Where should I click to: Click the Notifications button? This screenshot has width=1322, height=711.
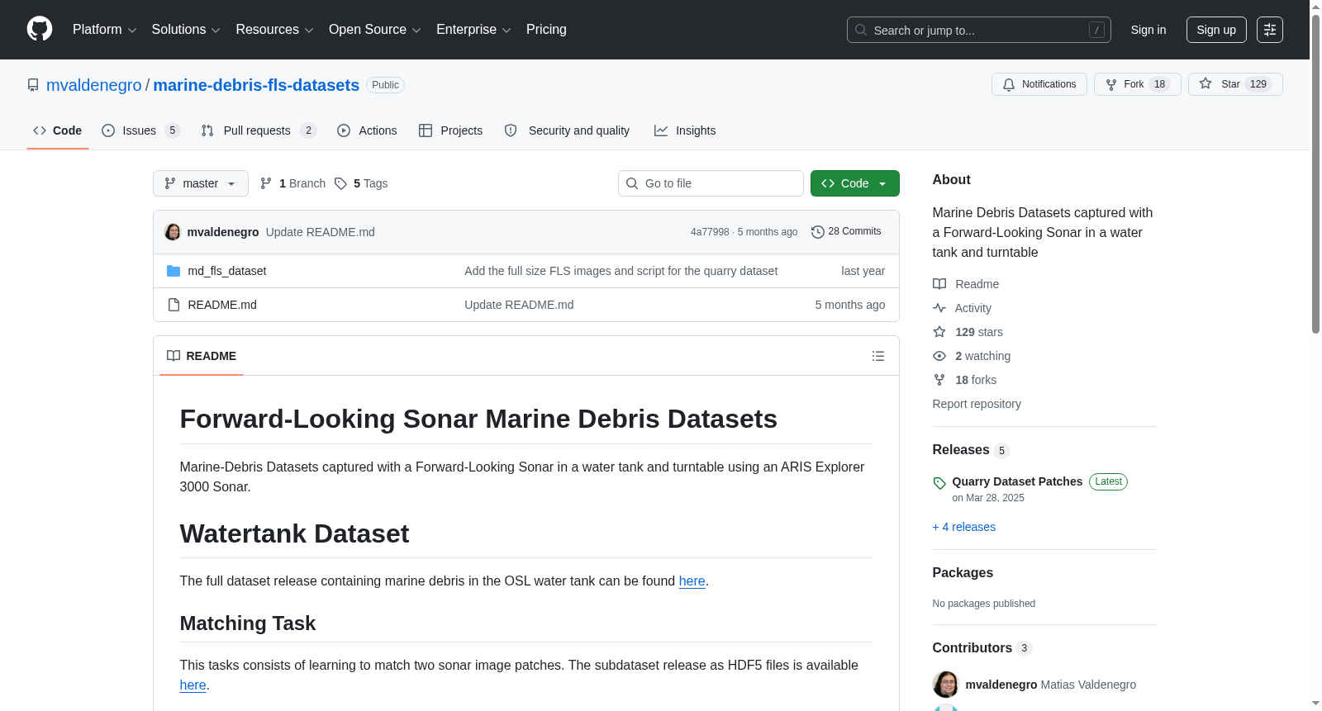click(x=1039, y=84)
